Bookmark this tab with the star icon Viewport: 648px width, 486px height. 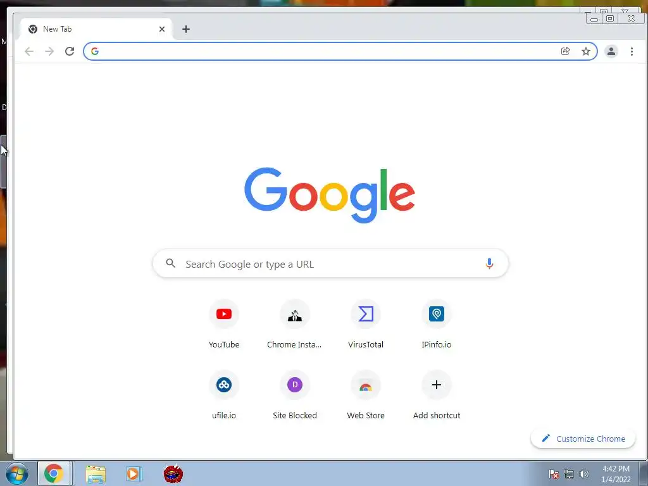(x=585, y=51)
